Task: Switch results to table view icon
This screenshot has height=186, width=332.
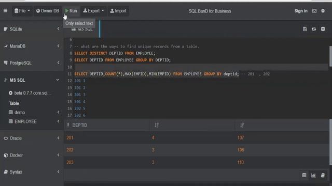Action: coord(304,175)
